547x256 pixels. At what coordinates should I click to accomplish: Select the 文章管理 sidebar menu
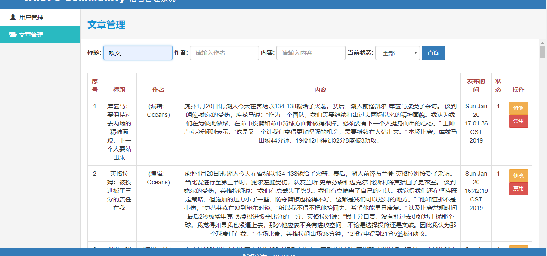[40, 35]
